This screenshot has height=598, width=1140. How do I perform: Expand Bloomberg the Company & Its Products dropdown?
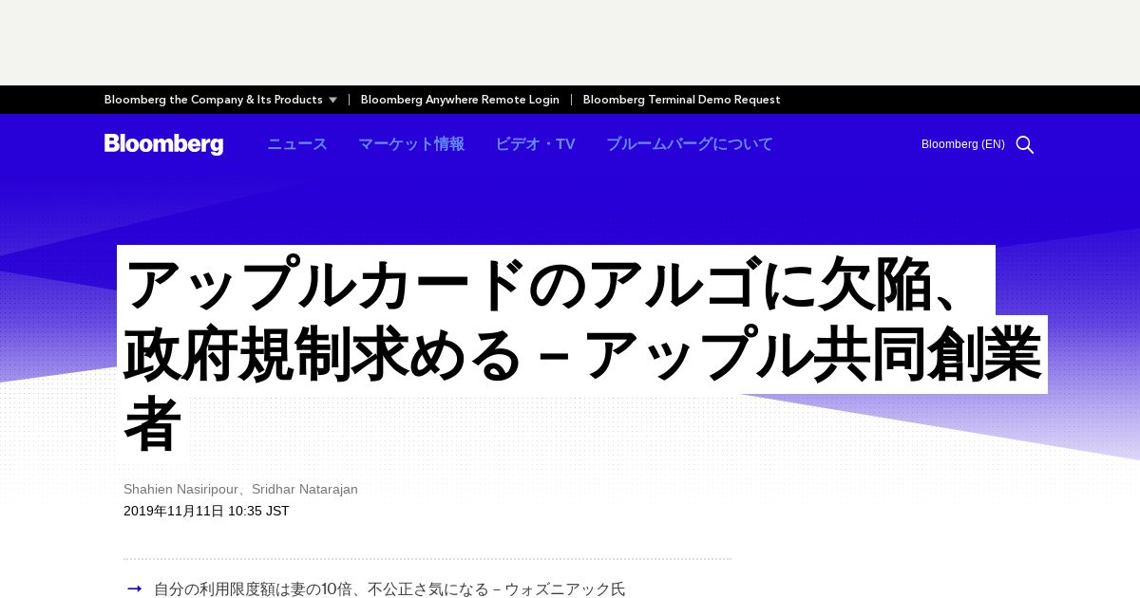click(x=220, y=100)
